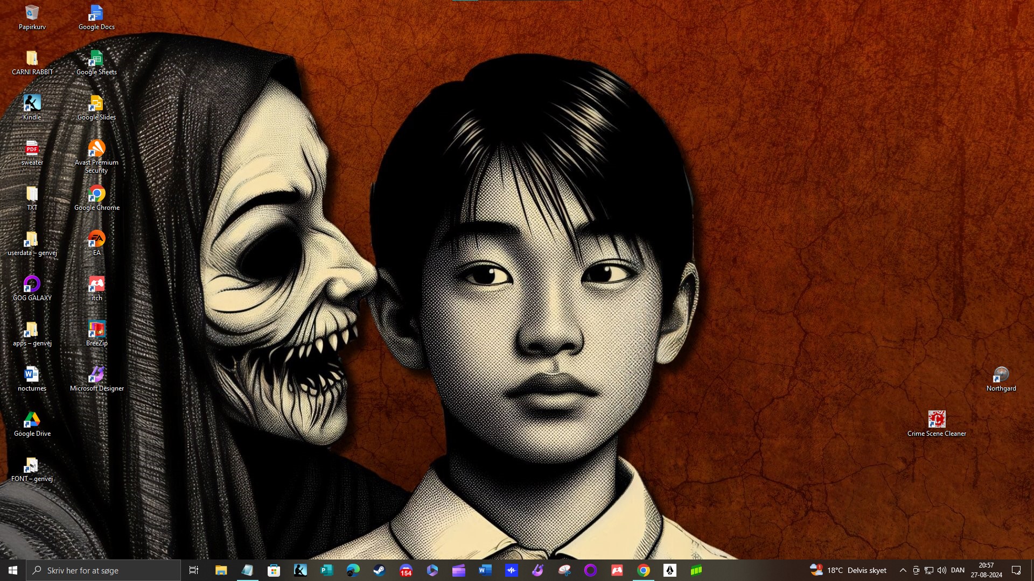
Task: Open the Task View button
Action: [x=194, y=570]
